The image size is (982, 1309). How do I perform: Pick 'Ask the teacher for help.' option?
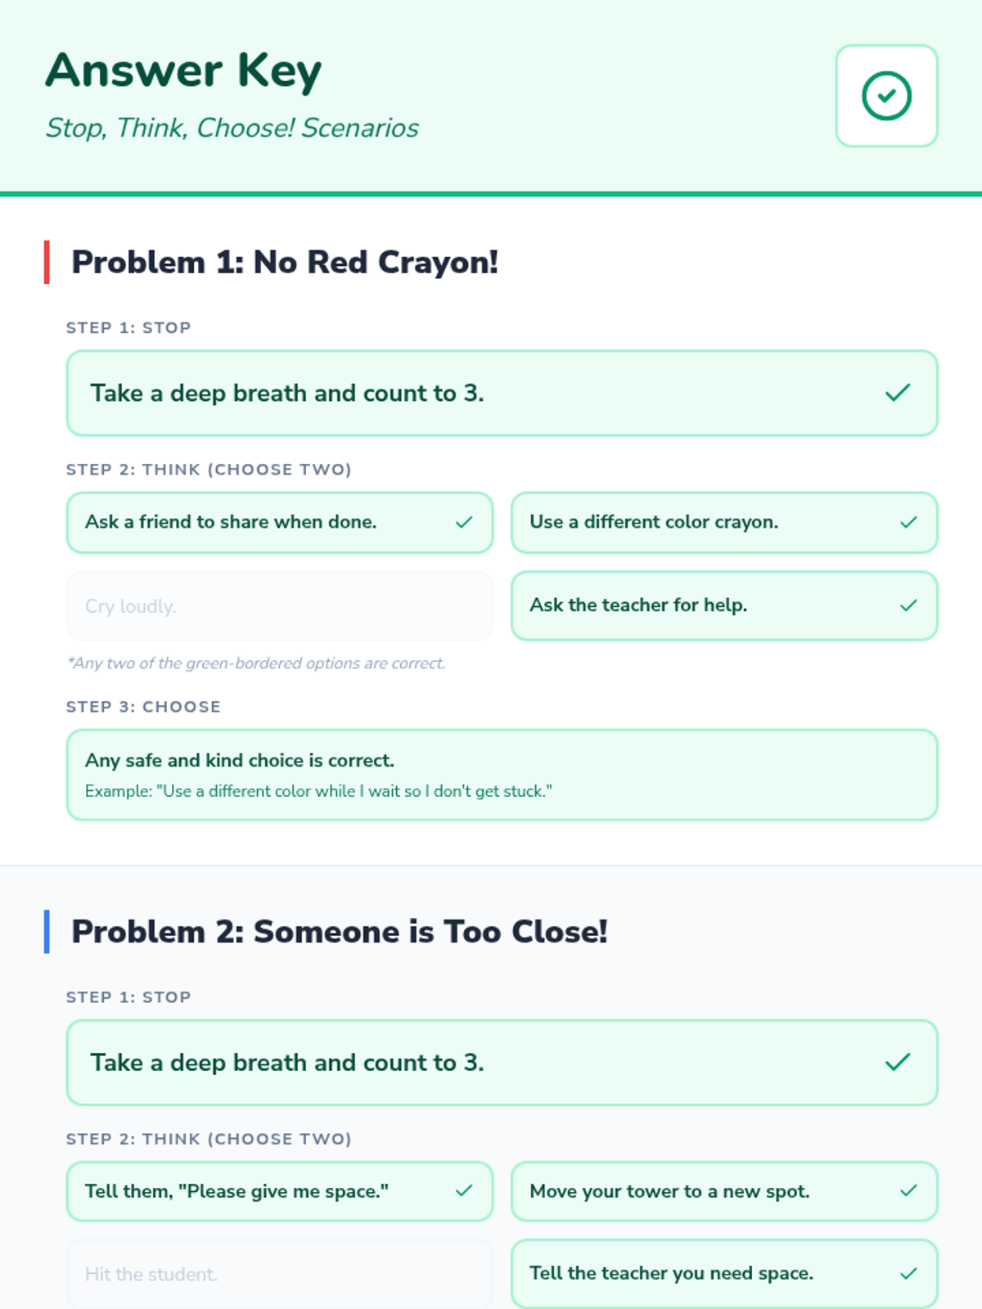coord(638,605)
